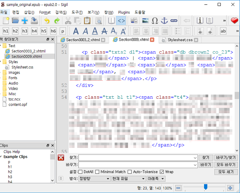Click the red heart donate icon
Image resolution: width=240 pixels, height=193 pixels.
tap(234, 21)
